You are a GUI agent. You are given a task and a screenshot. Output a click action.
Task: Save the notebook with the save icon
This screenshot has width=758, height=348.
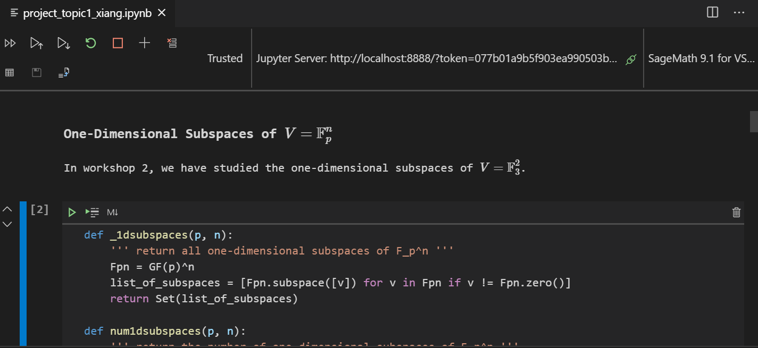pyautogui.click(x=36, y=72)
